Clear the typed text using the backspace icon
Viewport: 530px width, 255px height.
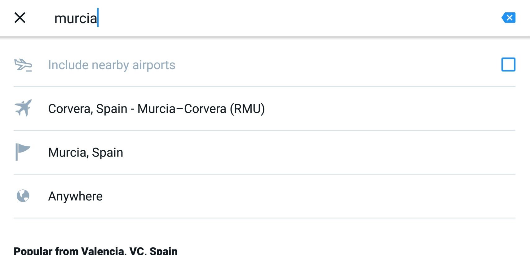(508, 18)
